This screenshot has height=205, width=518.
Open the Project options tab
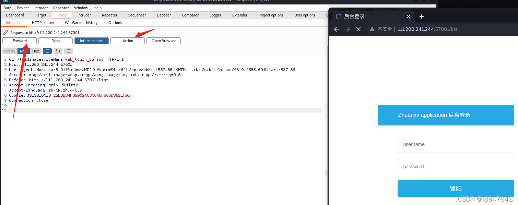271,15
